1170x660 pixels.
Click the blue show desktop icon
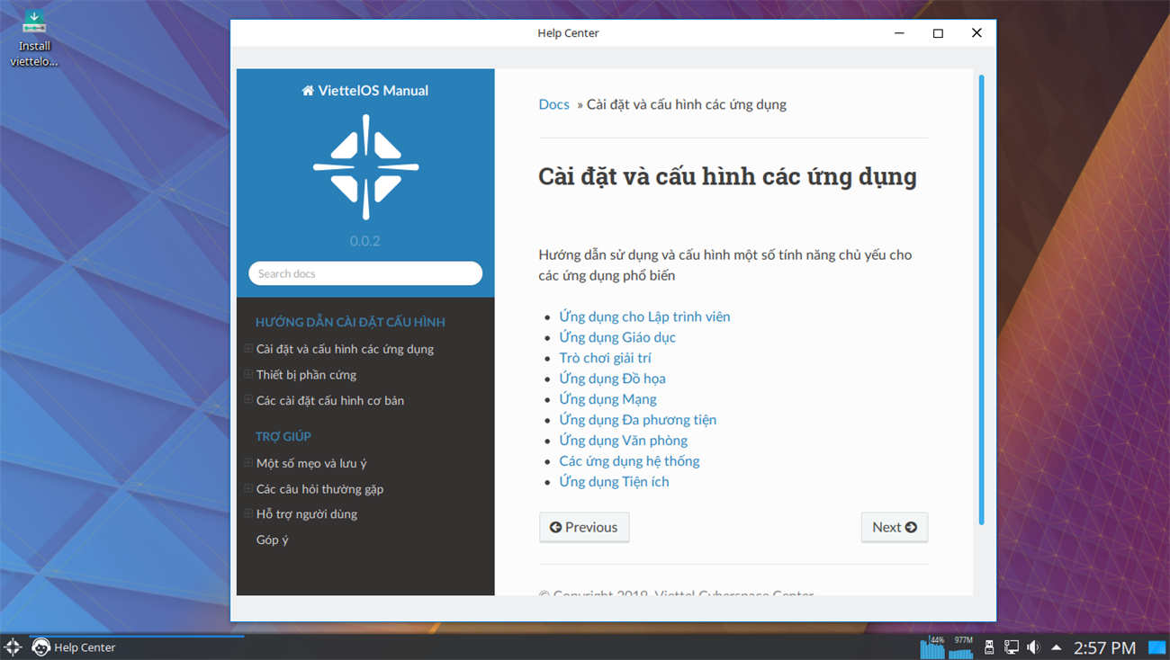click(x=1156, y=647)
